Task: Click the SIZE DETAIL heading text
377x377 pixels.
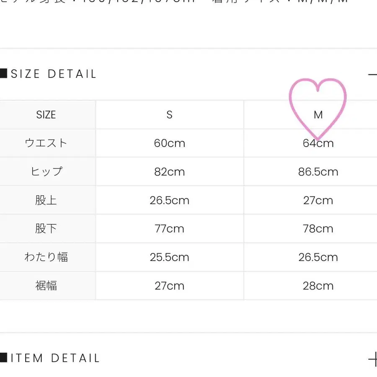Action: point(54,74)
